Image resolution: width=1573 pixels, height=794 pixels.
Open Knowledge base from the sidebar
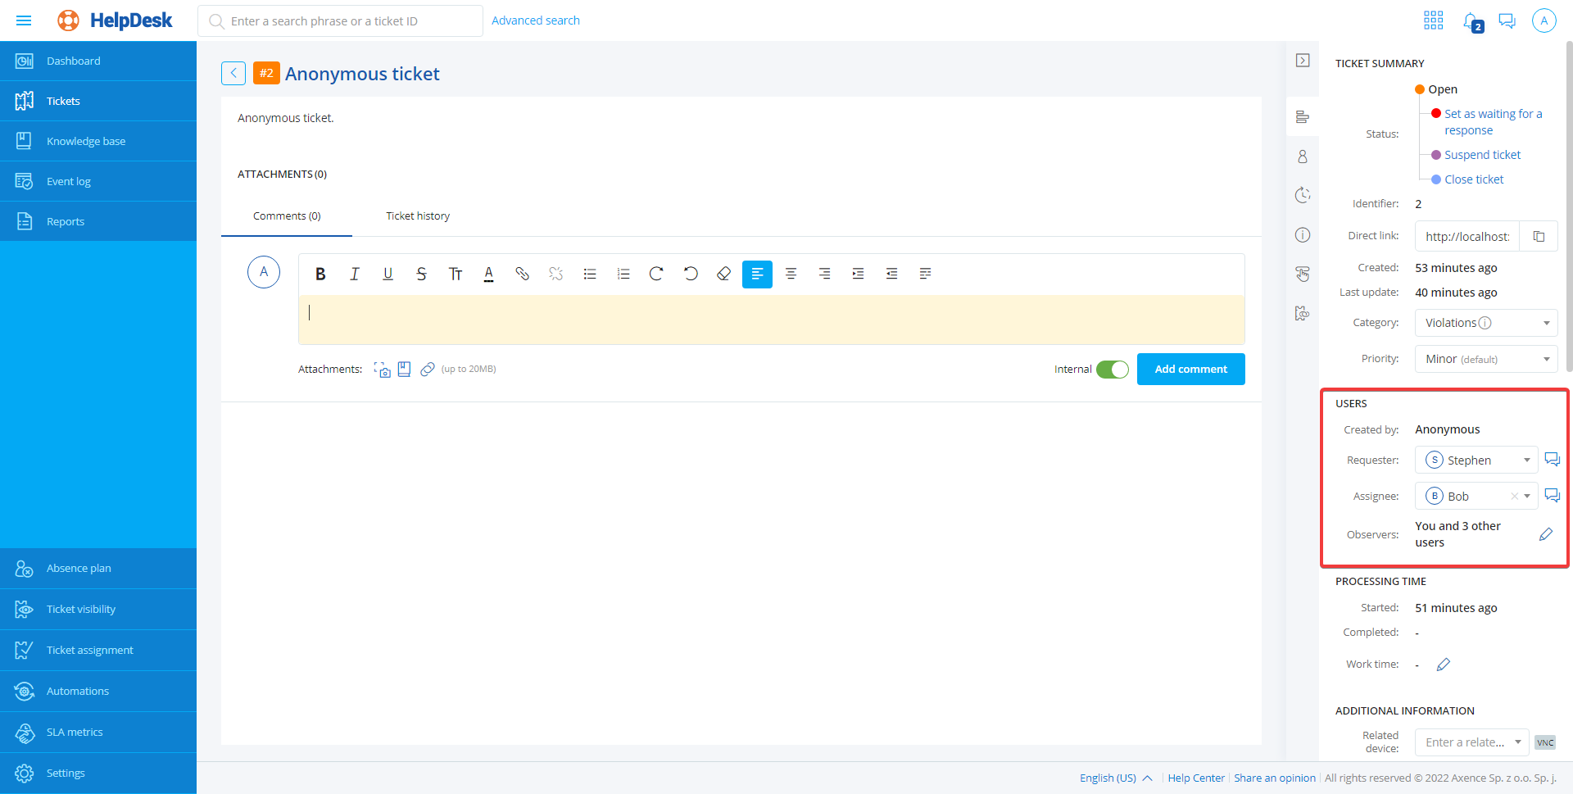coord(86,142)
